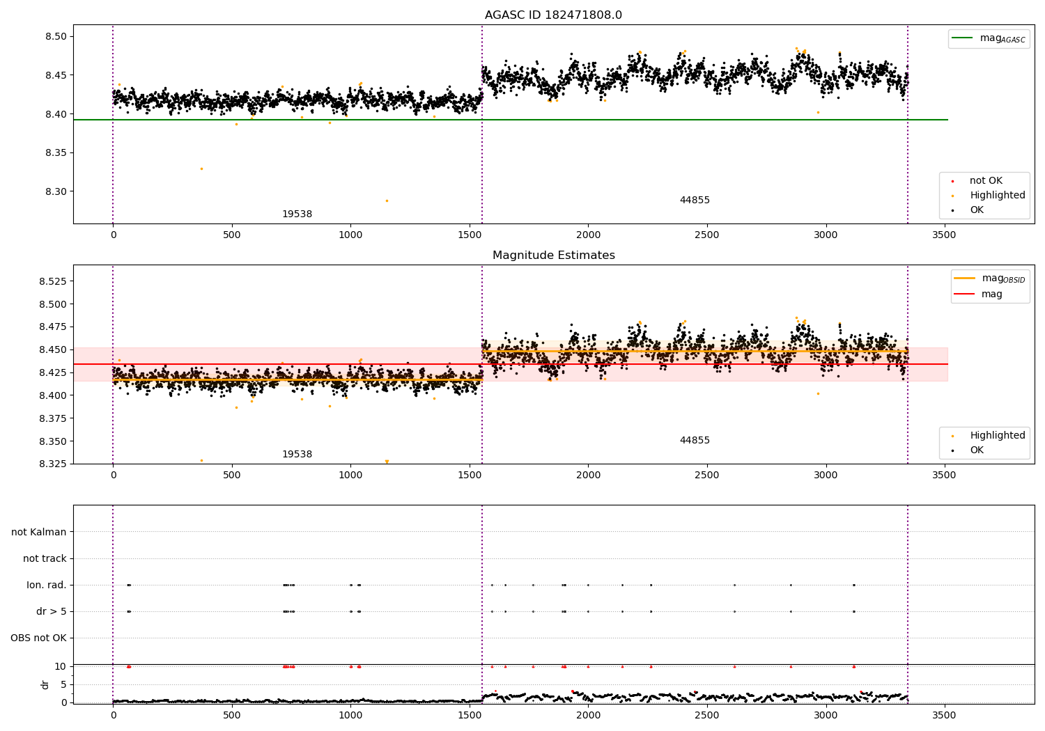Click 'Highlighted' legend entry in top plot
This screenshot has width=1045, height=731.
[x=997, y=196]
